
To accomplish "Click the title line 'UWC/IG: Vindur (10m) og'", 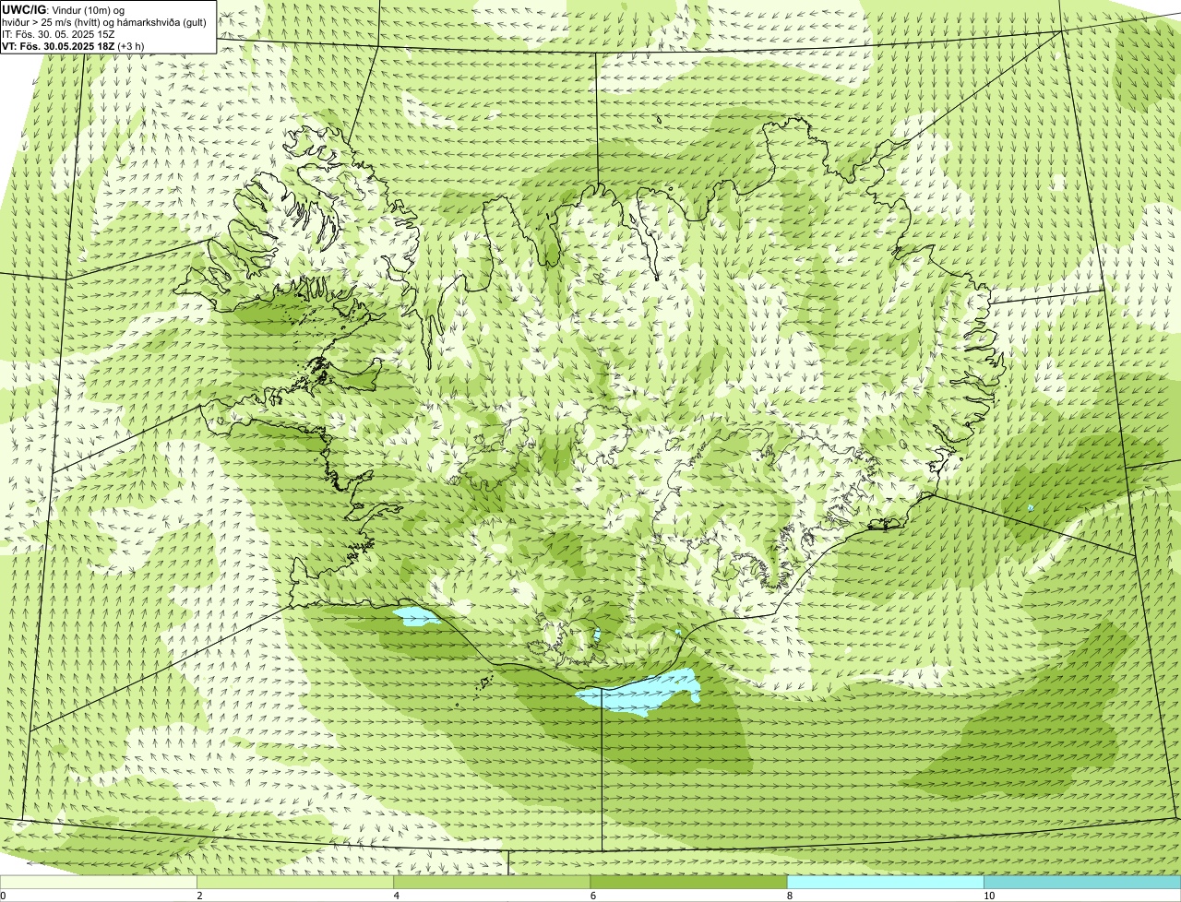I will (x=63, y=10).
